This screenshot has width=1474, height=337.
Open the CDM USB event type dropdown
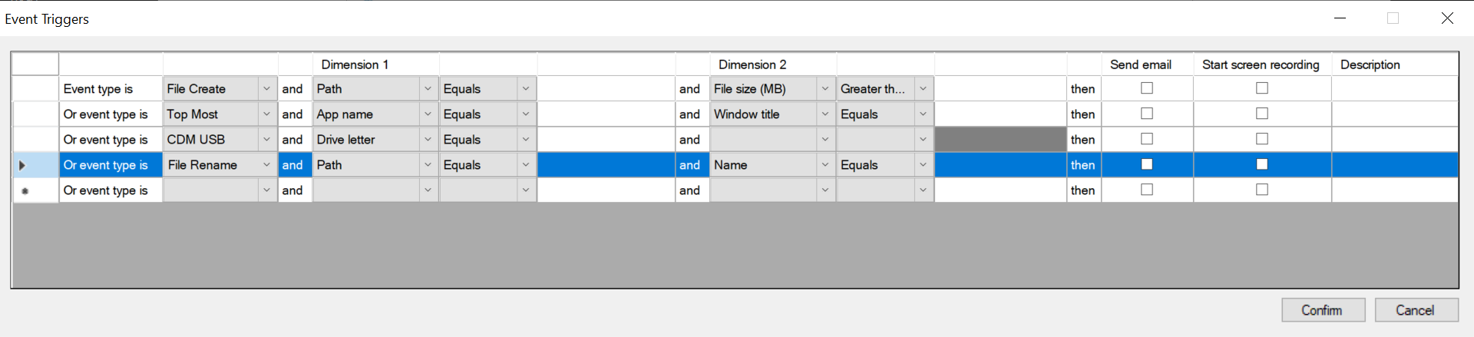point(266,140)
